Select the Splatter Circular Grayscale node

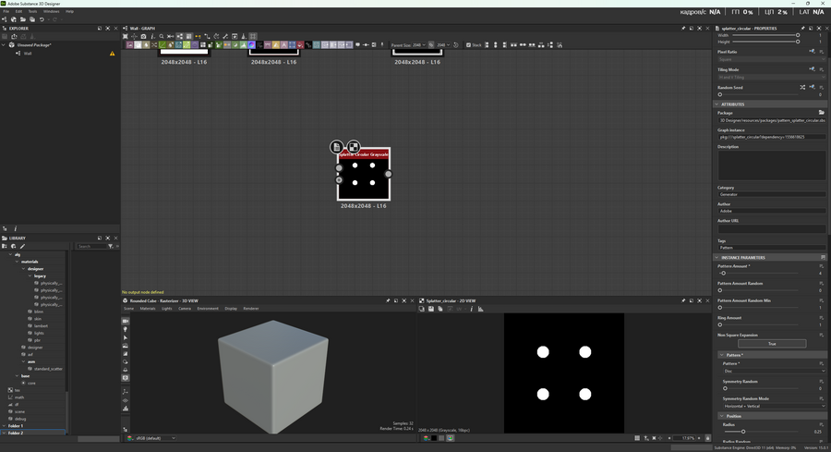[363, 176]
